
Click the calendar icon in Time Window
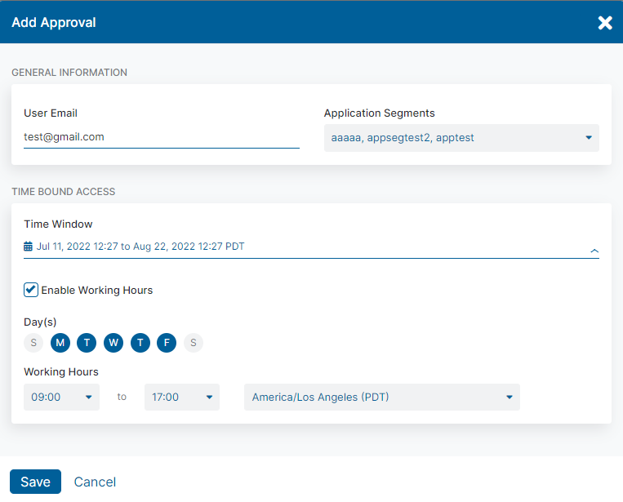coord(29,247)
